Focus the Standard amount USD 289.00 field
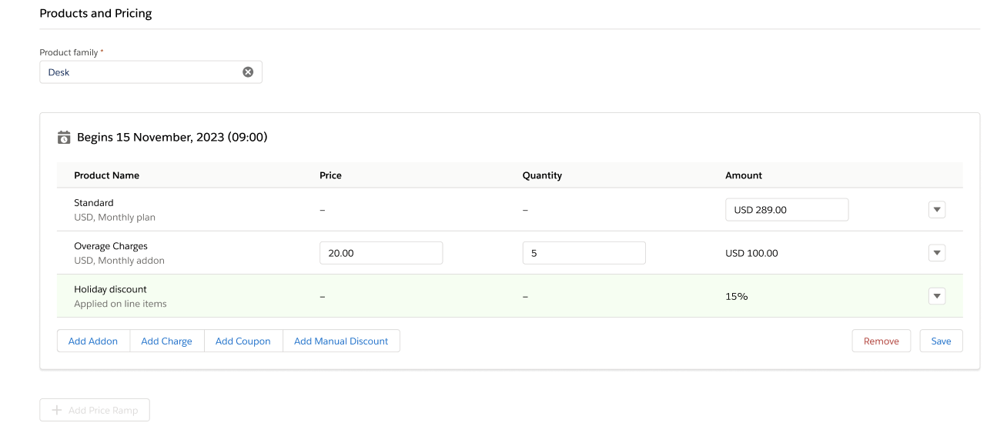1007x446 pixels. pos(786,210)
